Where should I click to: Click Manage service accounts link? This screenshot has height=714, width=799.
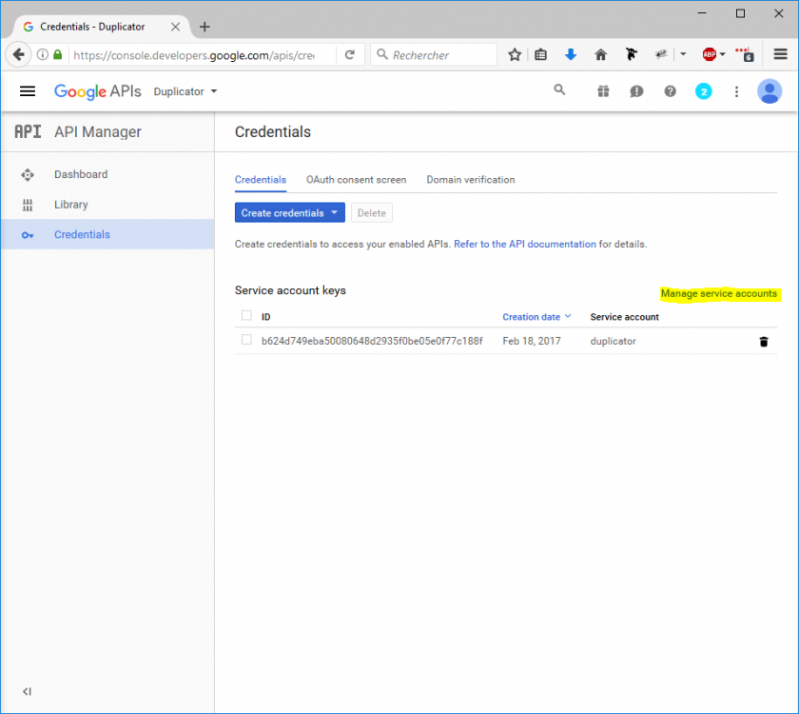point(719,294)
